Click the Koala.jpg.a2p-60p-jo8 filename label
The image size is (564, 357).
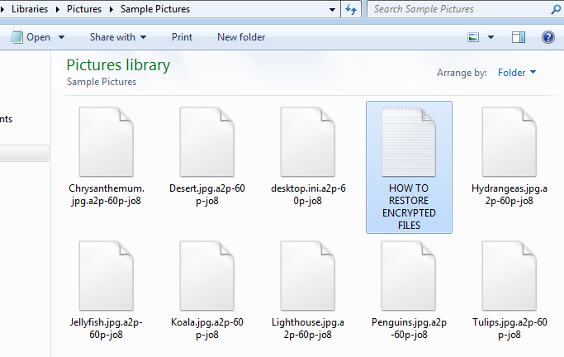click(x=207, y=329)
